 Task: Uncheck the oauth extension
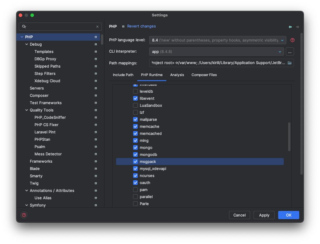[x=135, y=183]
